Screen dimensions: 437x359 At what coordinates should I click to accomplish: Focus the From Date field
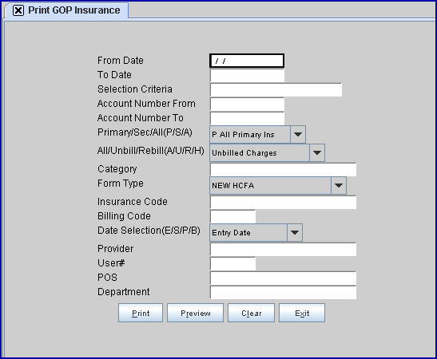pos(247,61)
